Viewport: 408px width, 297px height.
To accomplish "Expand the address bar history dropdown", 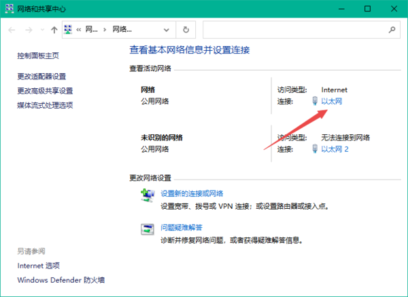I will (167, 30).
